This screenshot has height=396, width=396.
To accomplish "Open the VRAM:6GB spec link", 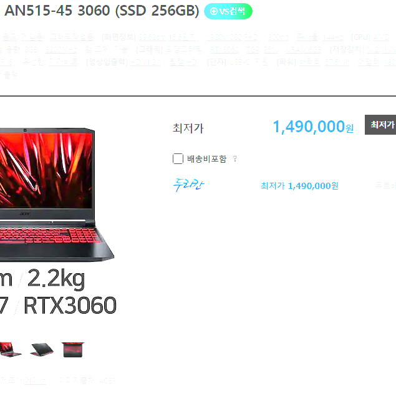I will click(x=304, y=50).
